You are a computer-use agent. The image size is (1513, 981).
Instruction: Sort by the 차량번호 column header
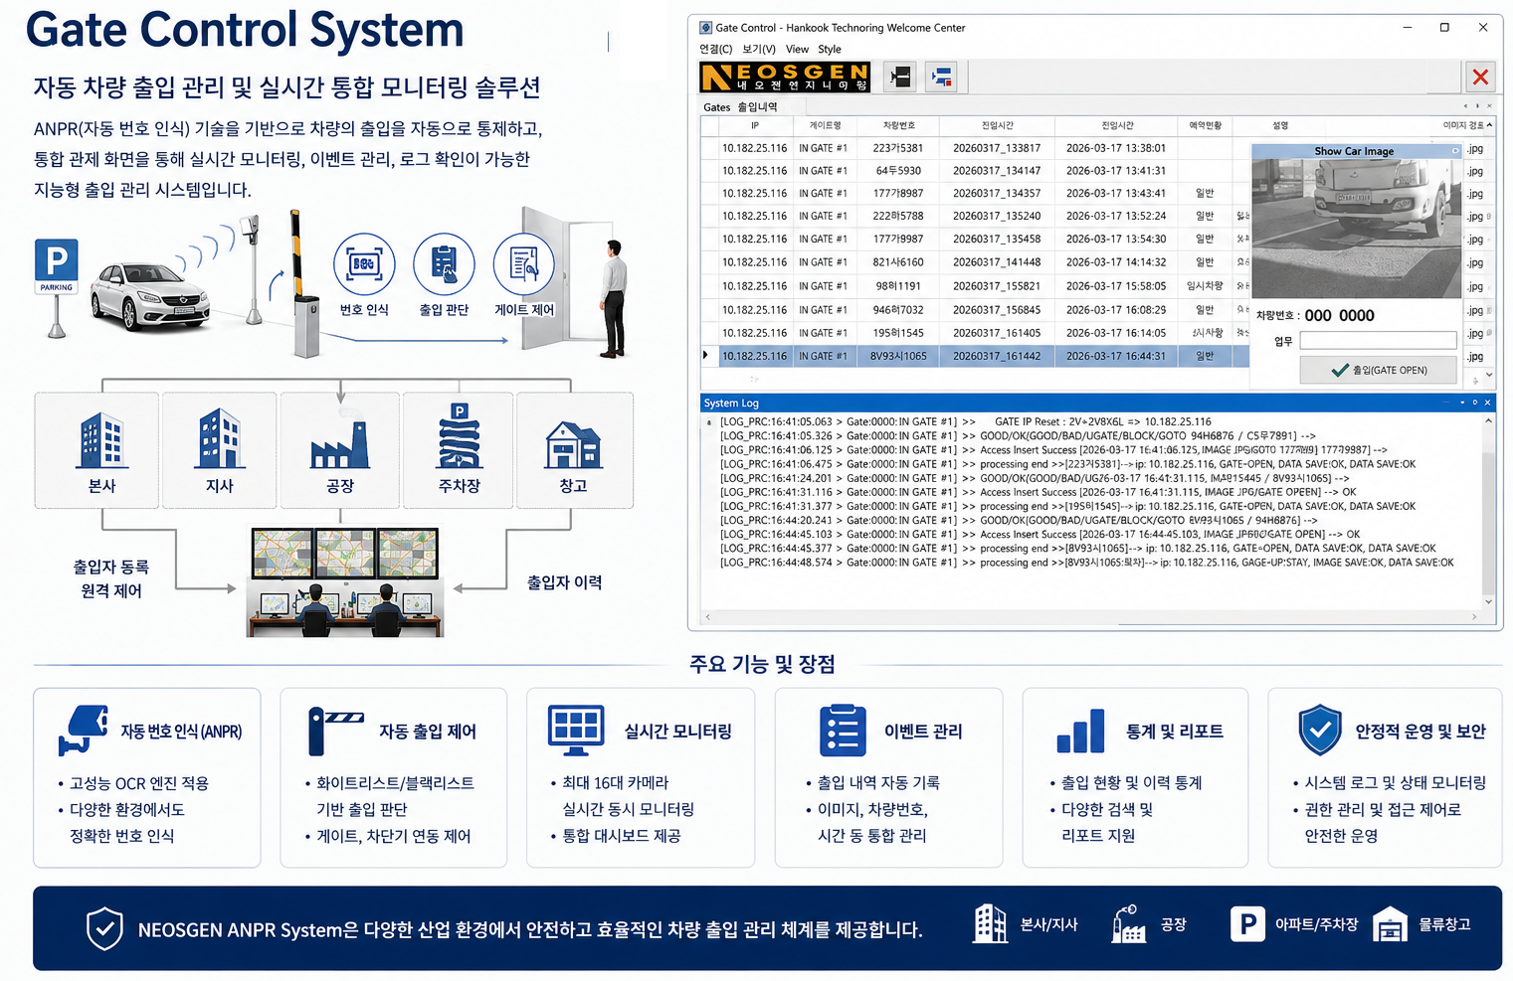coord(898,125)
